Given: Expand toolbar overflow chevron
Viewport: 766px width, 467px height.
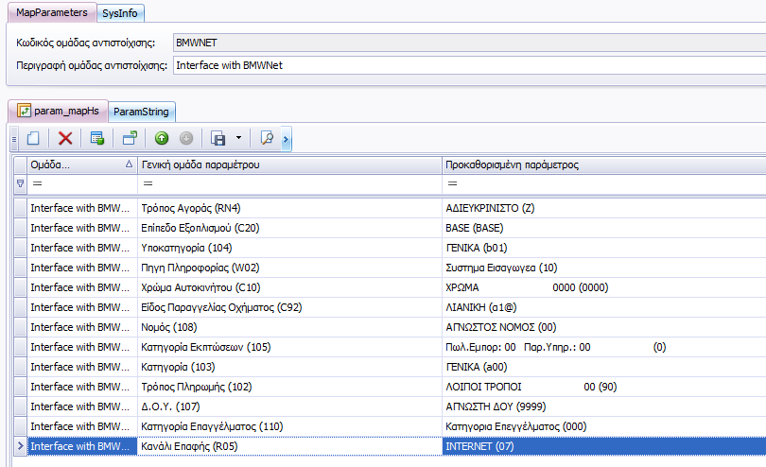Looking at the screenshot, I should point(287,139).
